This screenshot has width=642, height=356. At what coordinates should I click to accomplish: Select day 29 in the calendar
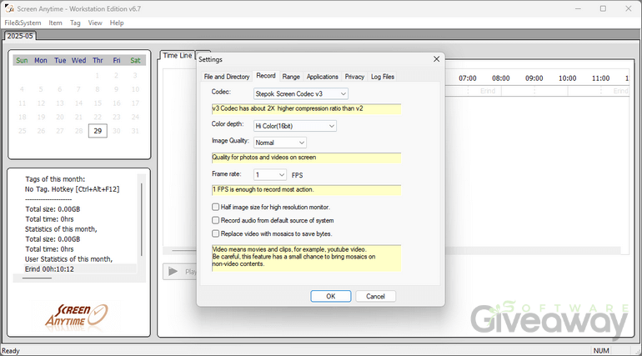(x=98, y=131)
